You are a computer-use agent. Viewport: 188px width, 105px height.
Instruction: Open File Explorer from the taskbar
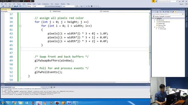21,103
